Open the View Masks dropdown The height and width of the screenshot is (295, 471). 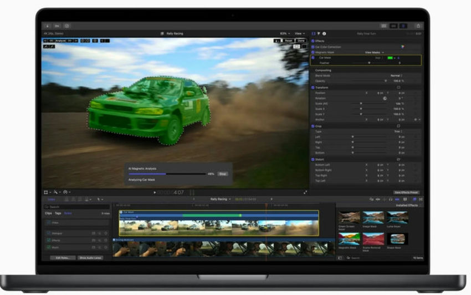[x=374, y=52]
